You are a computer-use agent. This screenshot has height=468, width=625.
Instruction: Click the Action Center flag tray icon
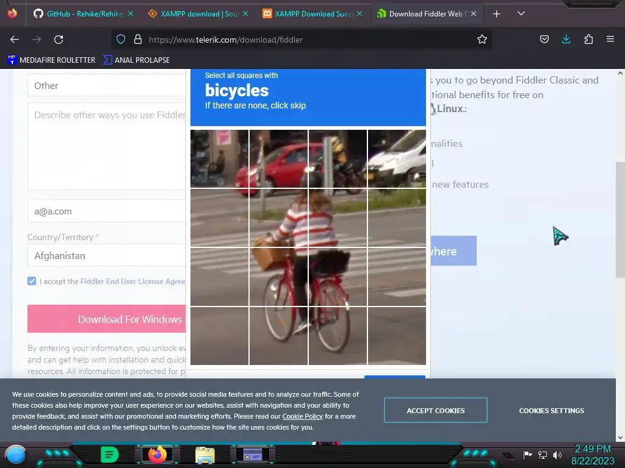tap(528, 455)
